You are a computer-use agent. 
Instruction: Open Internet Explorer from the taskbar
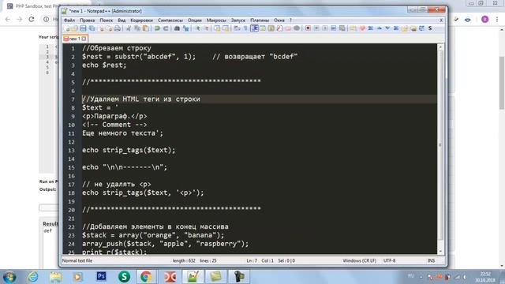(32, 277)
